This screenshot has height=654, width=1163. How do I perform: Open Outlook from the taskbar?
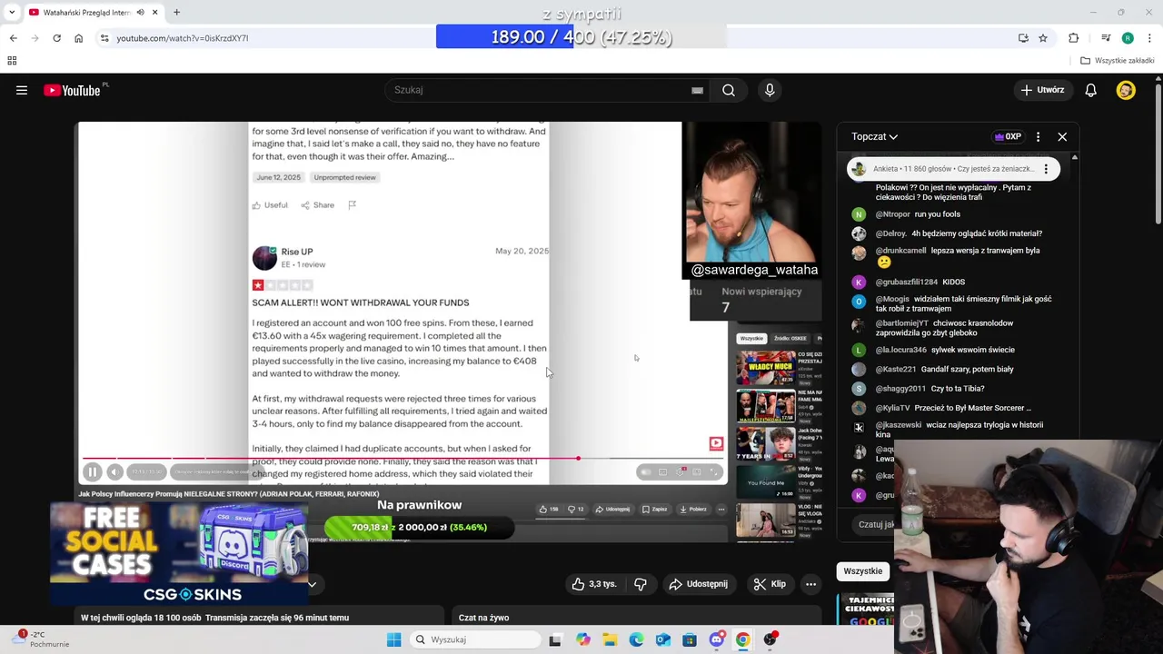tap(663, 639)
